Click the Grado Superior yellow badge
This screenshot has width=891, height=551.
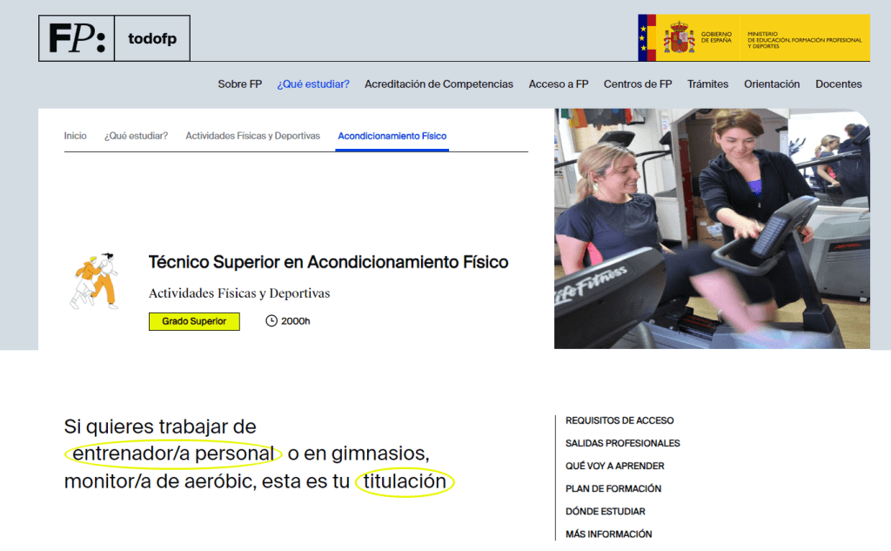point(194,321)
